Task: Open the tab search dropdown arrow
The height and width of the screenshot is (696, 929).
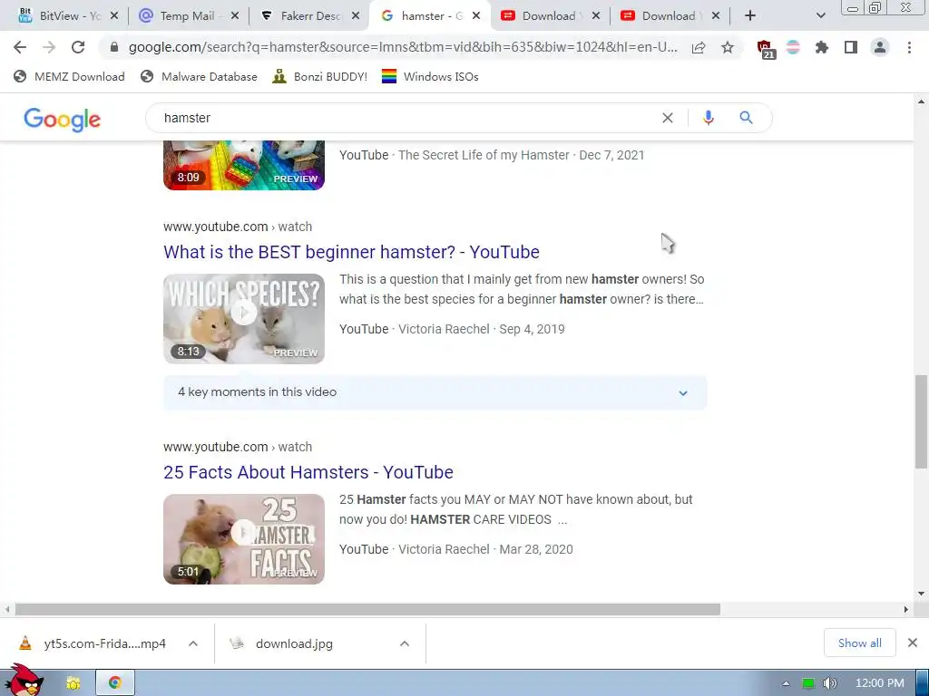Action: pos(820,16)
